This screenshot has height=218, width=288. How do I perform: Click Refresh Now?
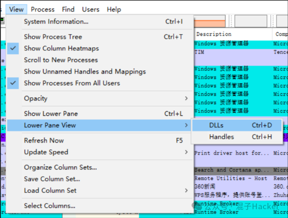pos(100,141)
